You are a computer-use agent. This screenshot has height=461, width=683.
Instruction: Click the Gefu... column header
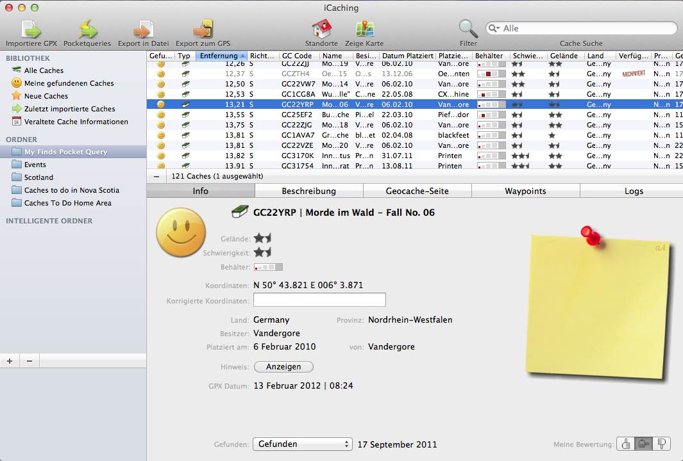click(160, 56)
